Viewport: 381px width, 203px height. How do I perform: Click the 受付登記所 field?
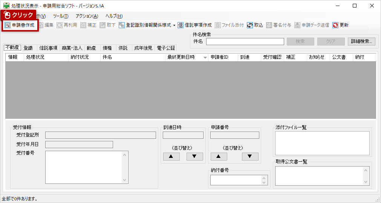click(101, 135)
